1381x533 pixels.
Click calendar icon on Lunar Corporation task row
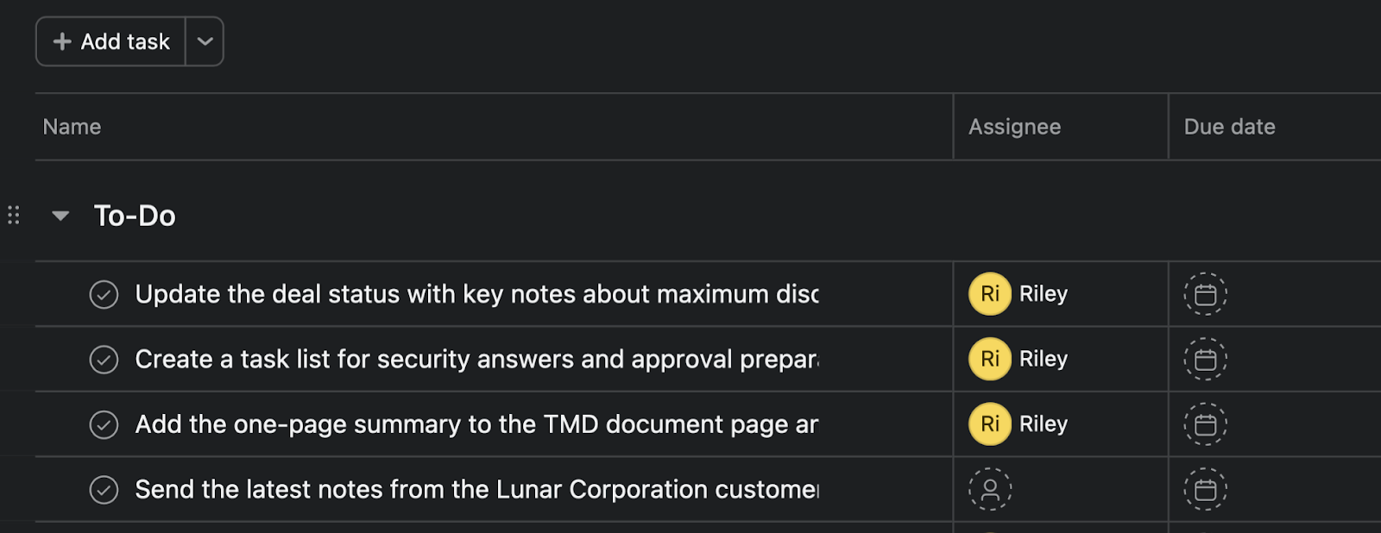point(1205,490)
